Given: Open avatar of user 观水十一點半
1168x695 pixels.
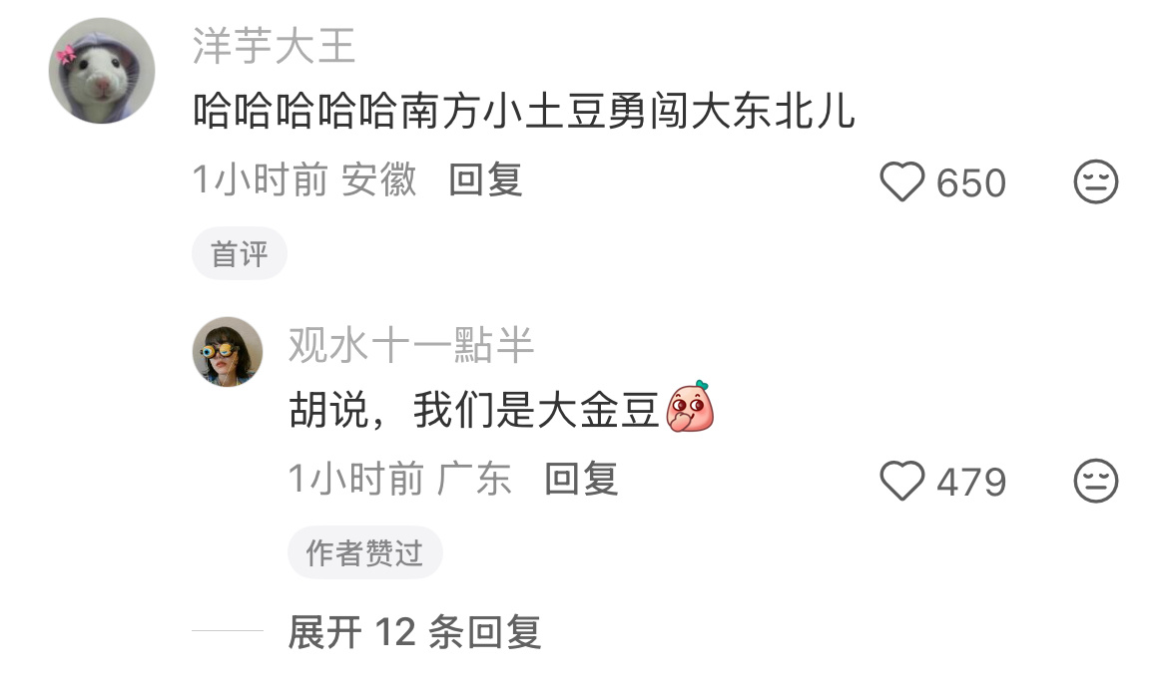Looking at the screenshot, I should coord(228,352).
